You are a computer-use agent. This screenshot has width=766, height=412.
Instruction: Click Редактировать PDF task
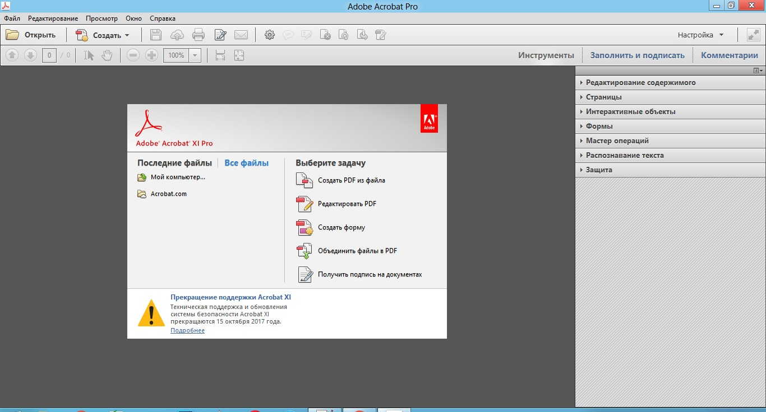coord(336,204)
